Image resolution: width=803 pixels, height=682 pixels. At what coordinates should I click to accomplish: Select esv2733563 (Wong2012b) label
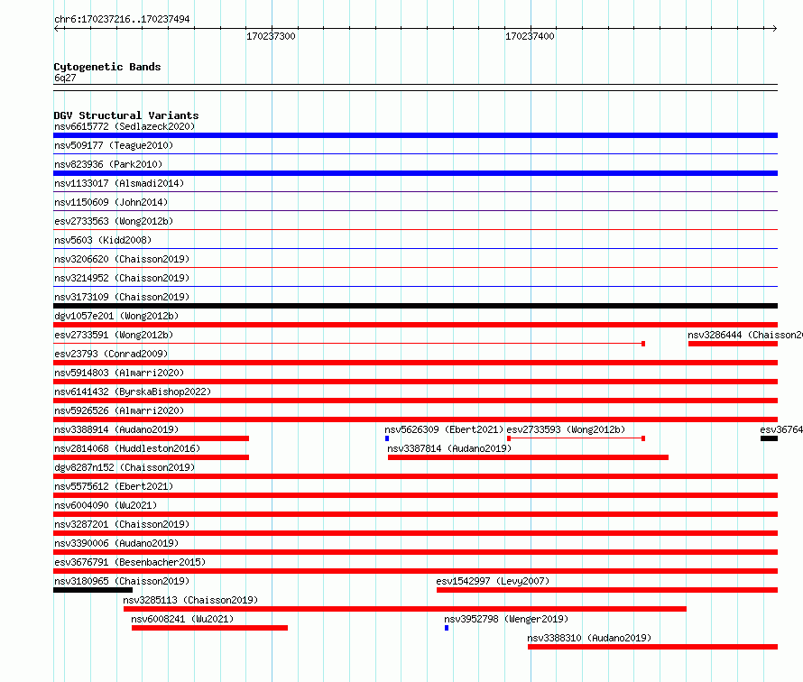point(114,221)
